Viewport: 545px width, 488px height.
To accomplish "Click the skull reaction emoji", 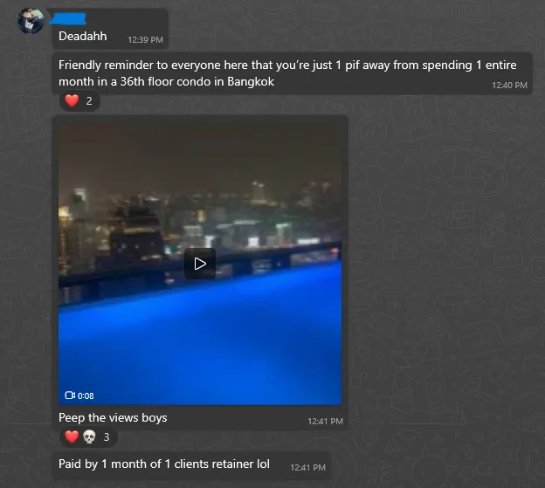I will pos(89,436).
